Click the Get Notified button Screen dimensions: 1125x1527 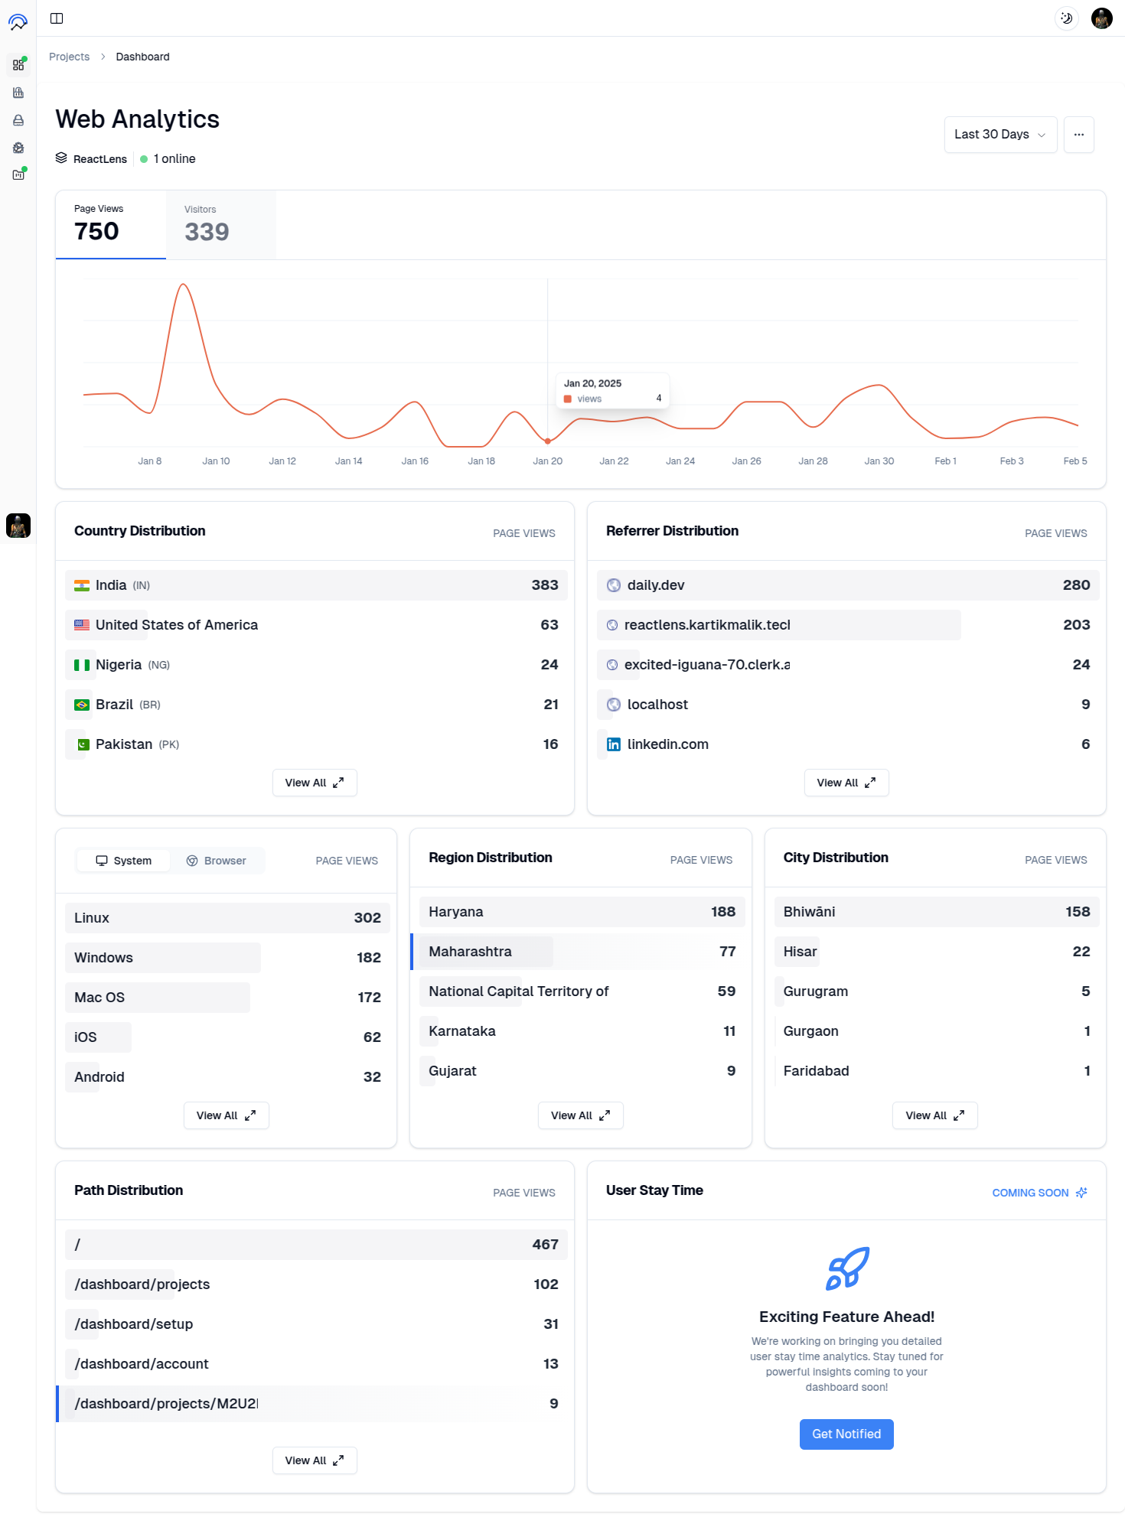click(846, 1434)
